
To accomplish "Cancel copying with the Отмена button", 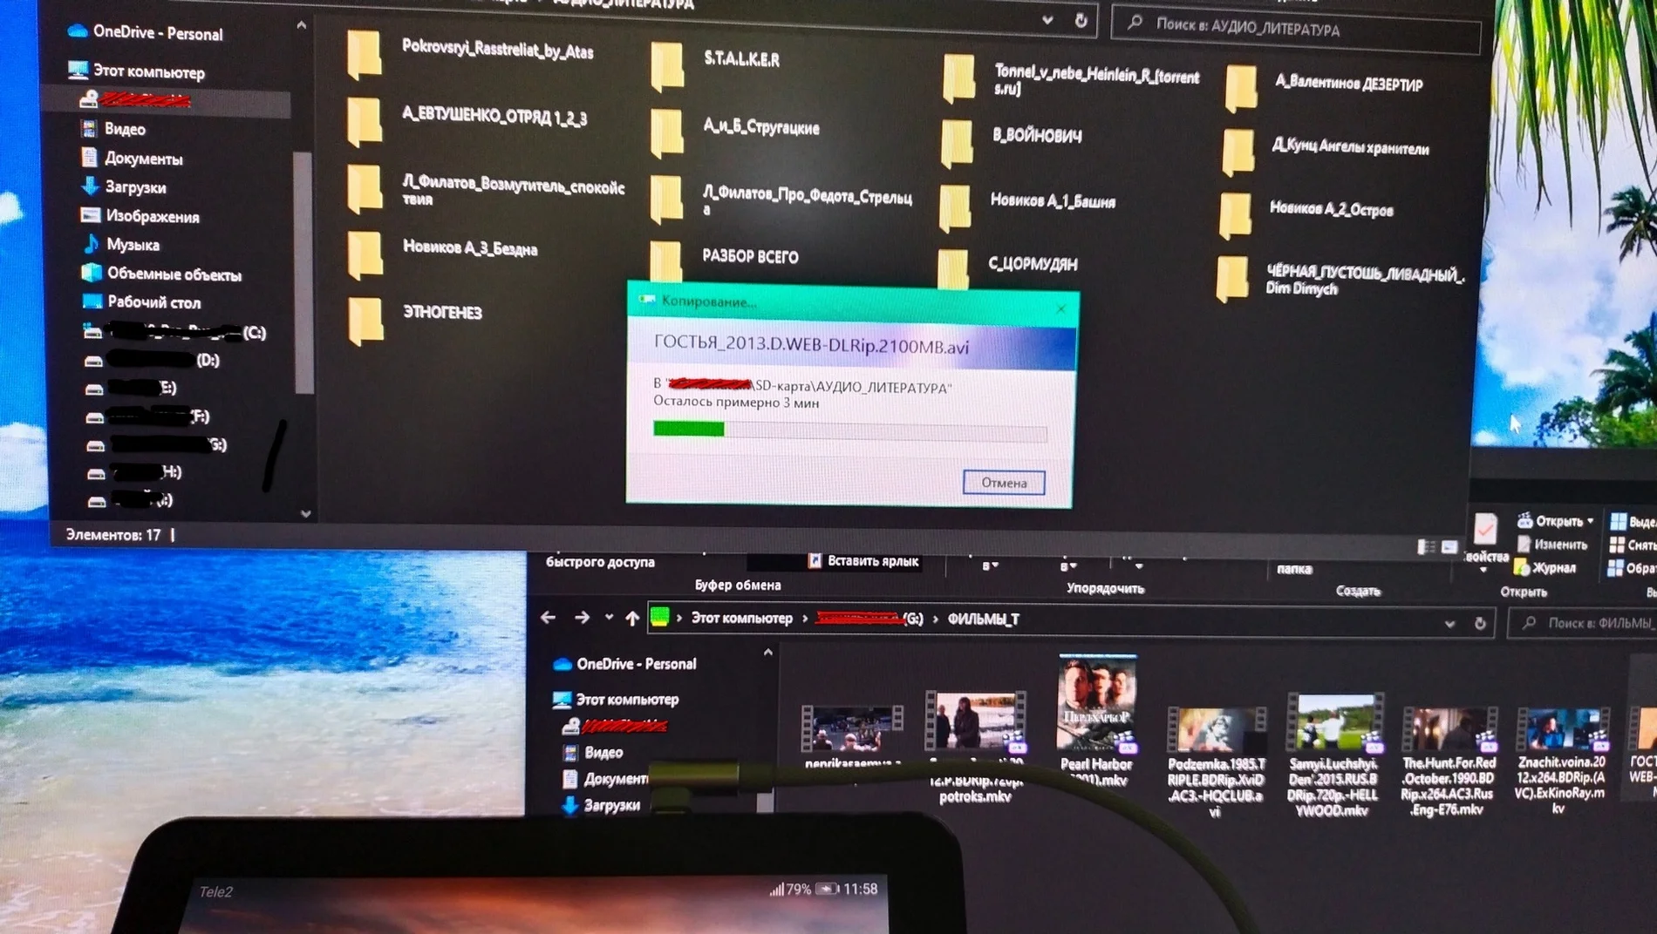I will [x=1004, y=483].
